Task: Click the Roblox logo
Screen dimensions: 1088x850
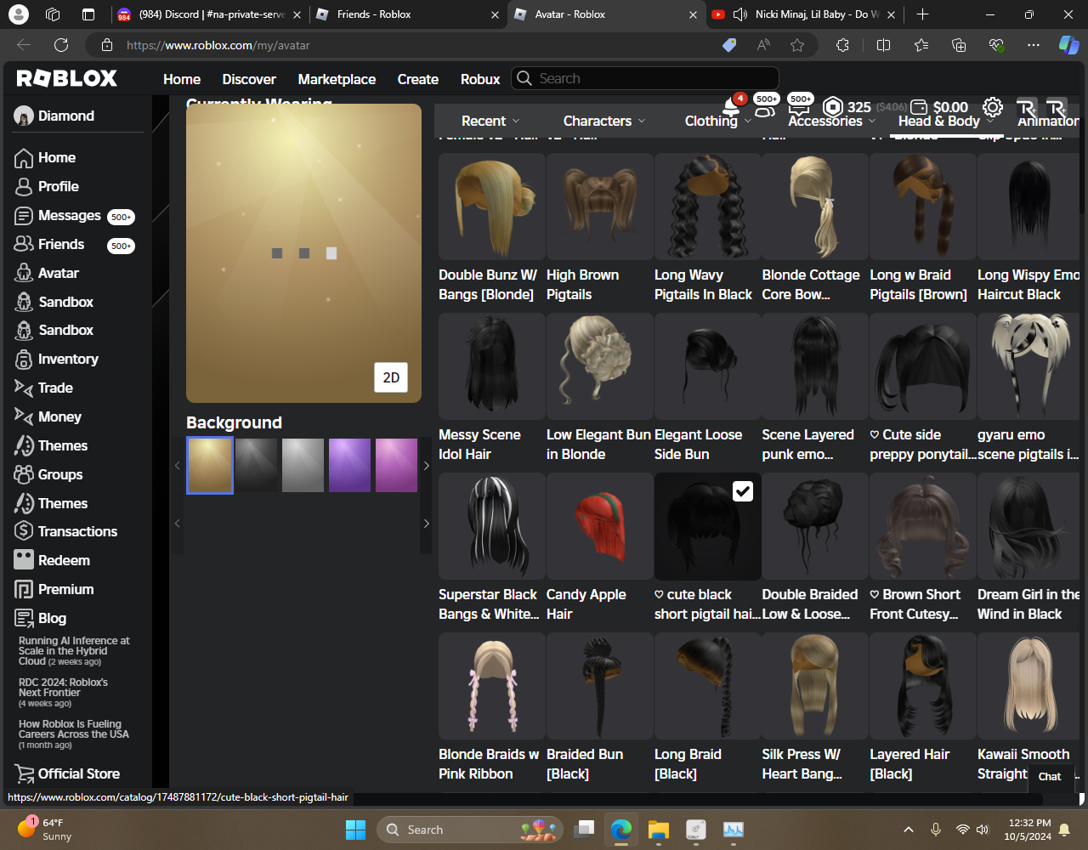Action: pyautogui.click(x=67, y=79)
